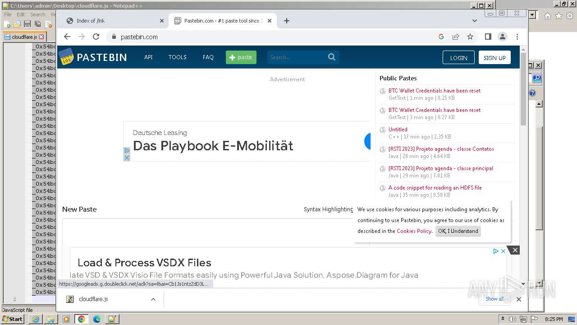Open the Windows Start menu
This screenshot has width=577, height=325.
[13, 319]
